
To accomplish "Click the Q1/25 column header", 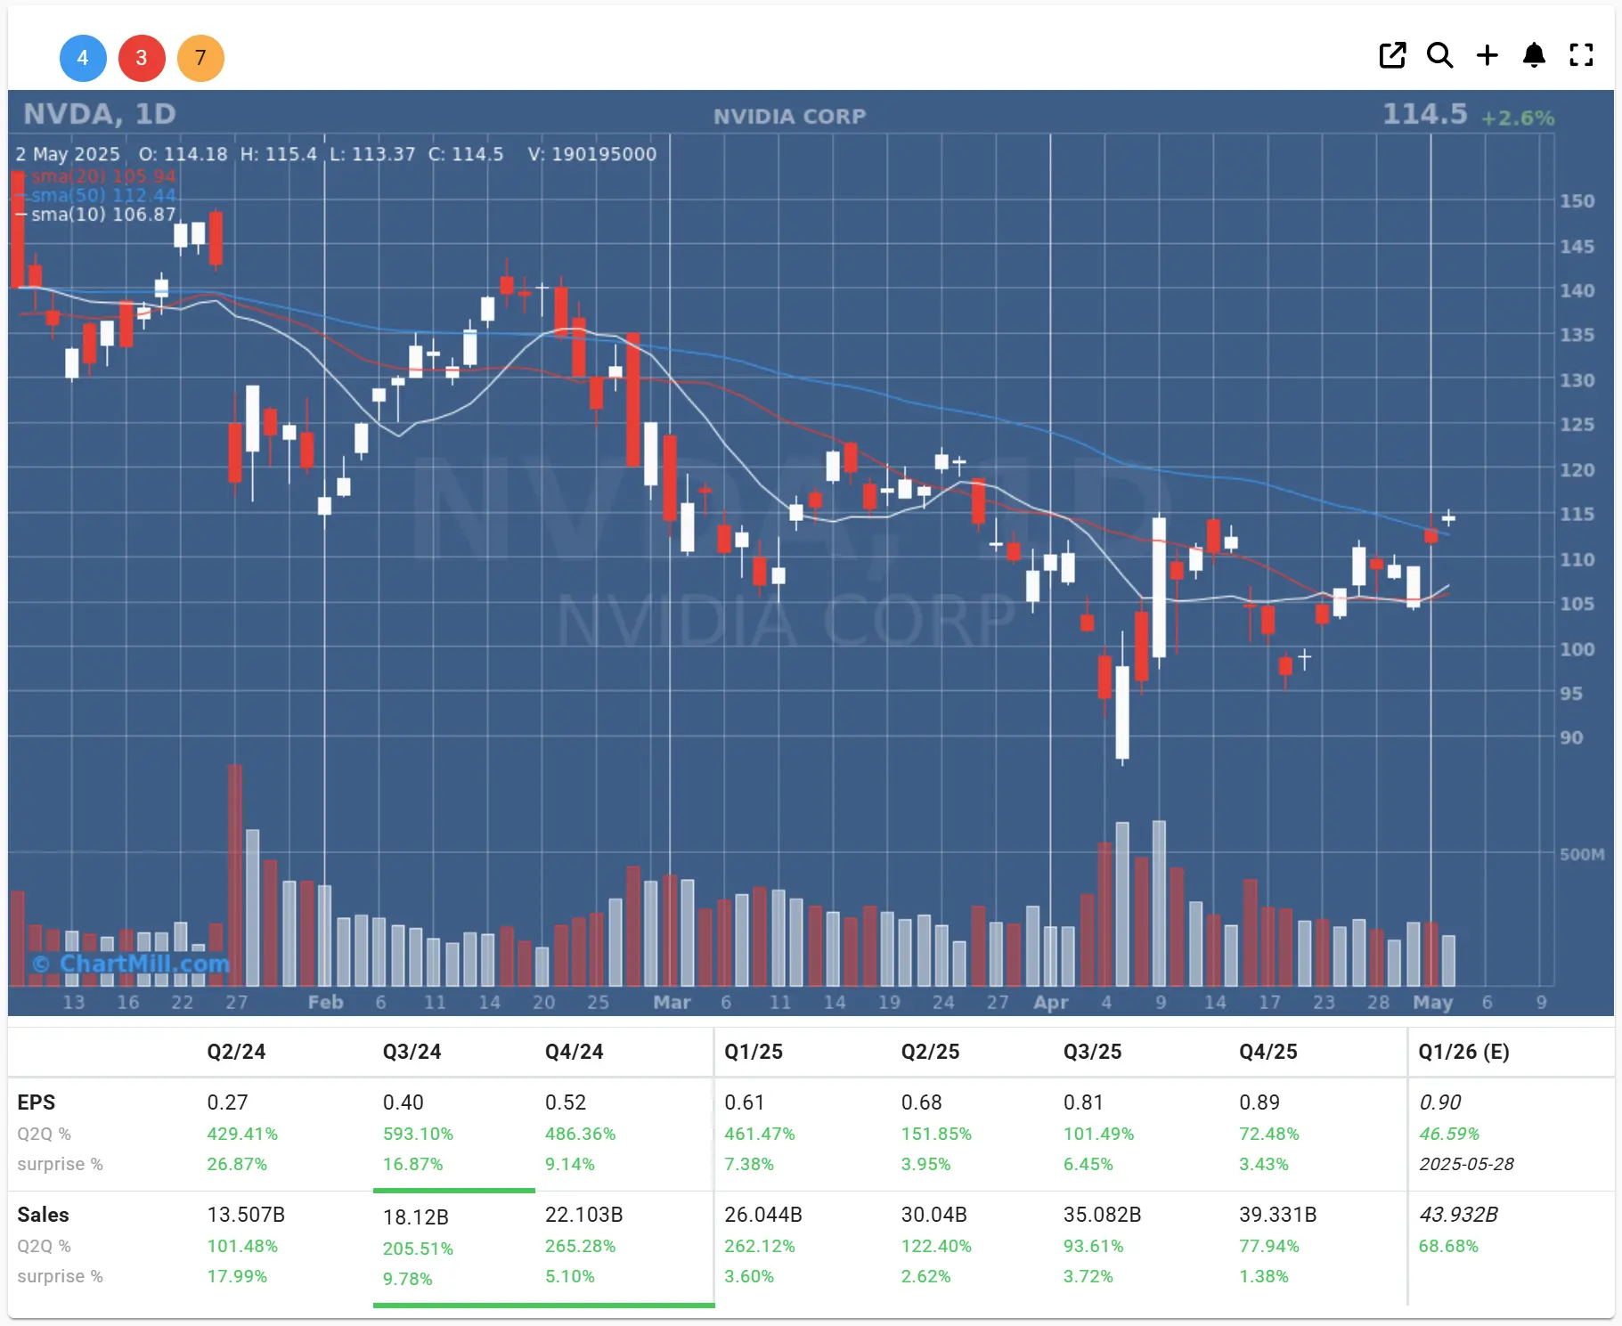I will tap(754, 1052).
